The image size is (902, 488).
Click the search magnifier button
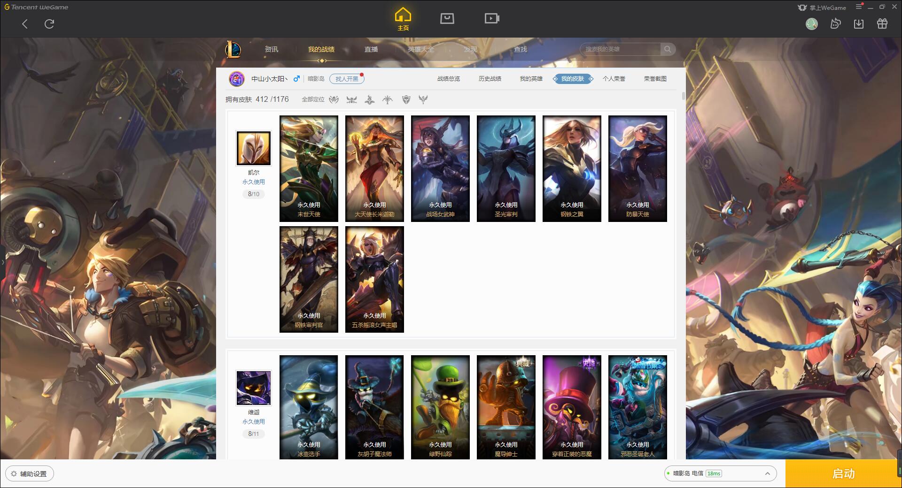pyautogui.click(x=668, y=49)
